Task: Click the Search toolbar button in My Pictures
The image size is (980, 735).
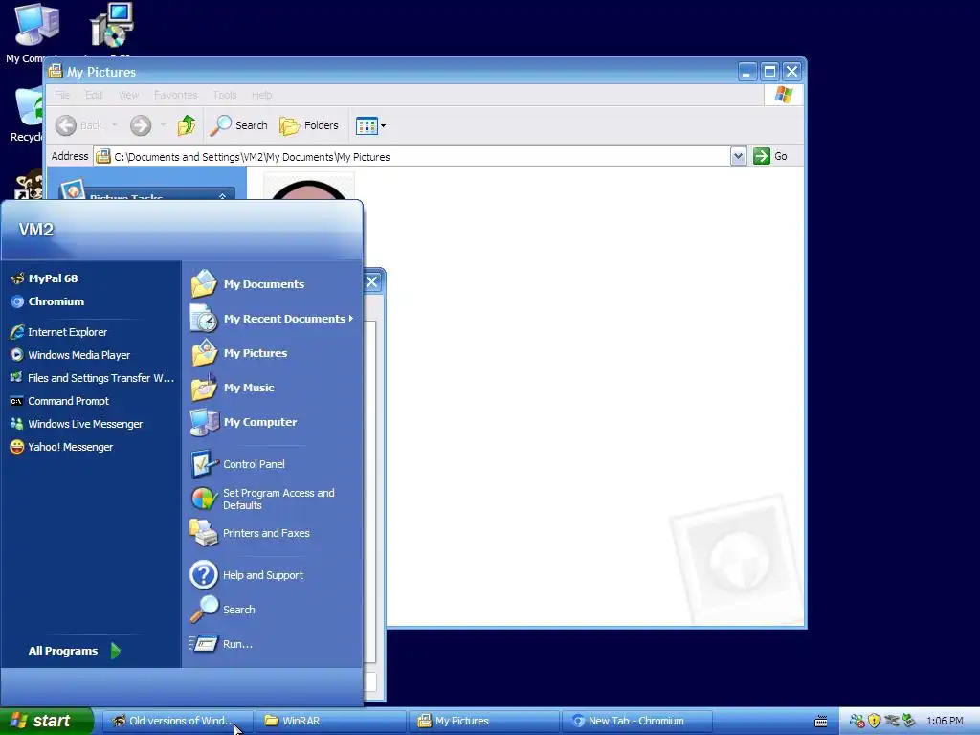Action: tap(238, 125)
